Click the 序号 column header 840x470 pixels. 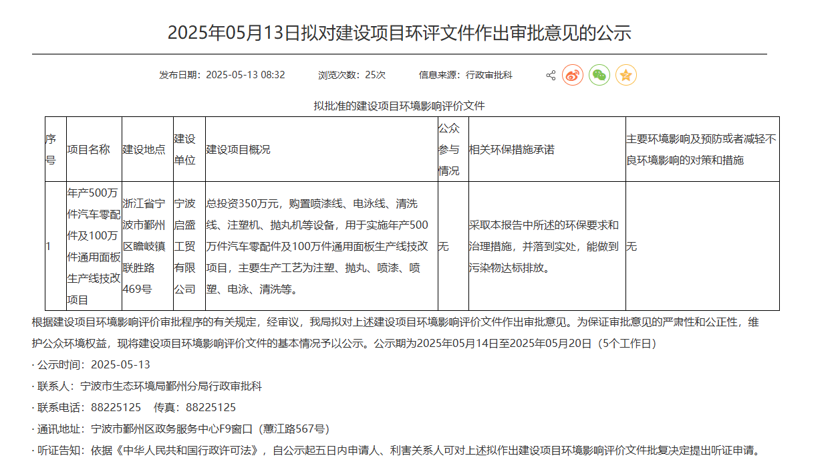55,149
